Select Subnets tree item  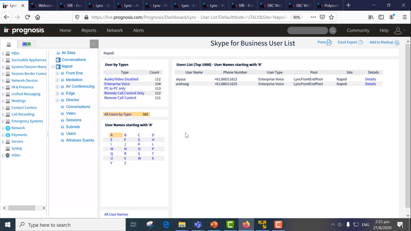[73, 127]
